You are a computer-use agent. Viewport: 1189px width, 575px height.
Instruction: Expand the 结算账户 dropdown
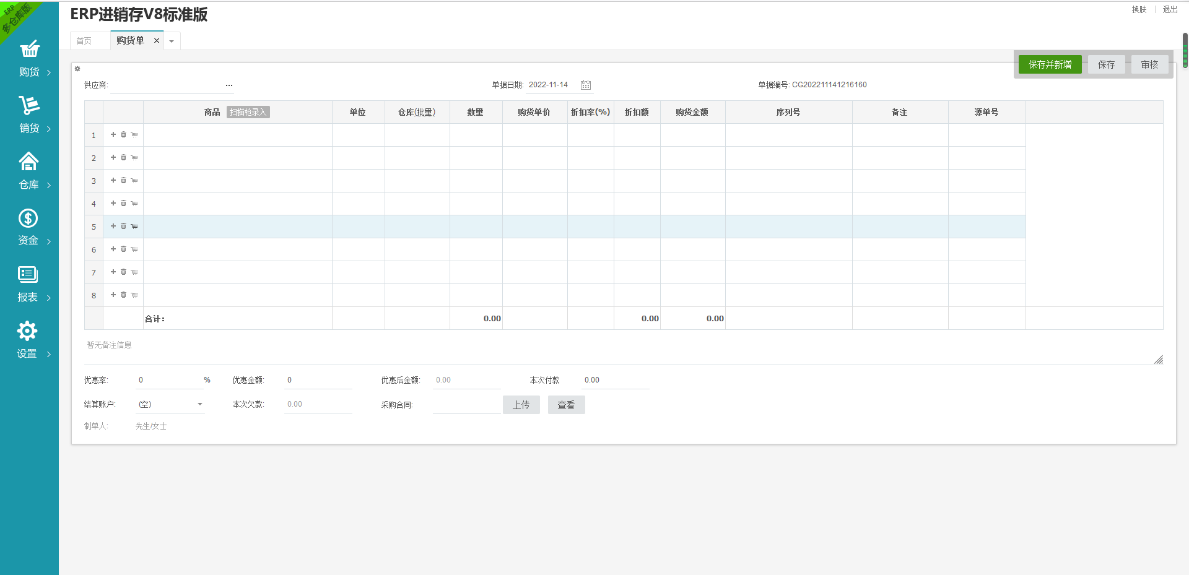(x=199, y=404)
